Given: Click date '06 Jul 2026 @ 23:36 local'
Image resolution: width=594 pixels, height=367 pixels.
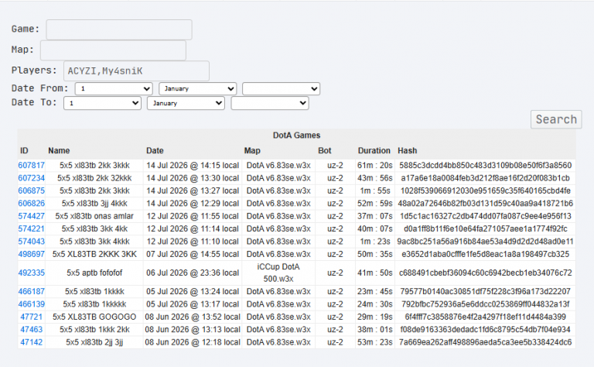Looking at the screenshot, I should pos(193,273).
